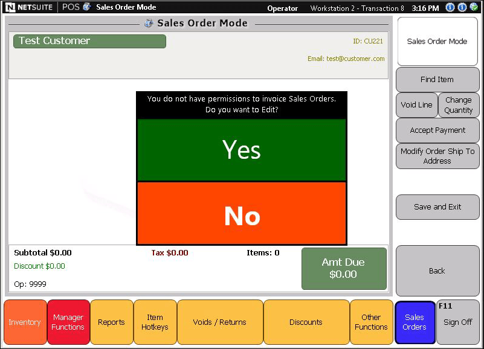Choose No in the permissions prompt
Viewport: 484px width, 349px height.
coord(242,216)
